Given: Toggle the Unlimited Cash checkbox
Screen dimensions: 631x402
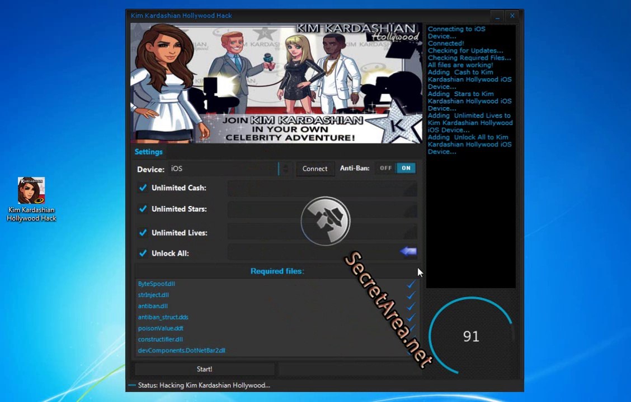Looking at the screenshot, I should [143, 188].
